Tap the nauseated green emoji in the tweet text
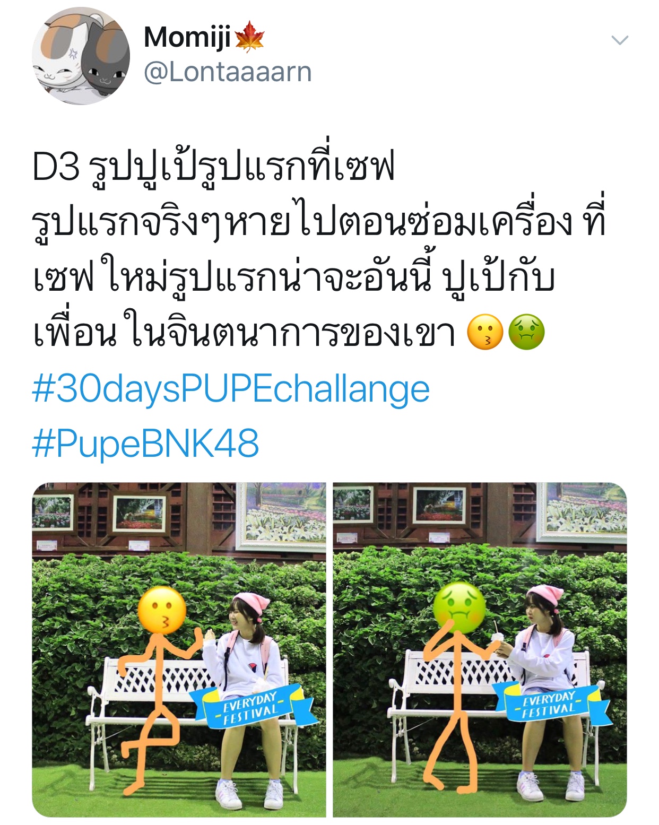 coord(526,332)
